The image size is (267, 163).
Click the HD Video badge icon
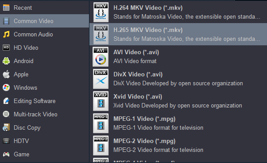[x=6, y=48]
